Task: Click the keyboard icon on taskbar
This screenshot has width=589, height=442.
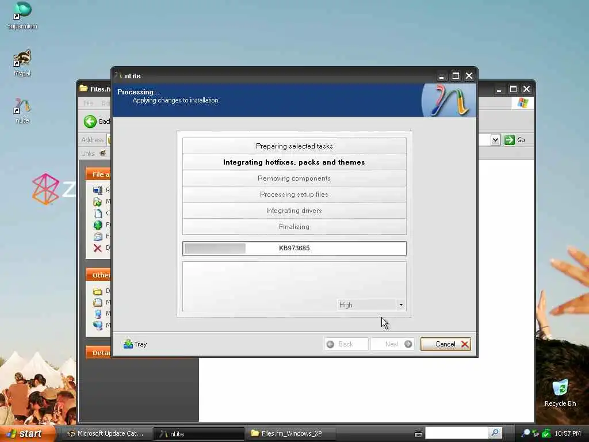Action: point(418,434)
